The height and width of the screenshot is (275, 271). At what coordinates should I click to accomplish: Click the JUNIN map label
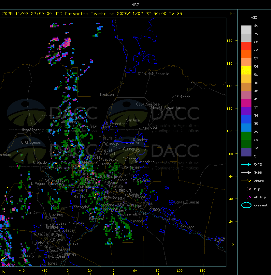120,199
